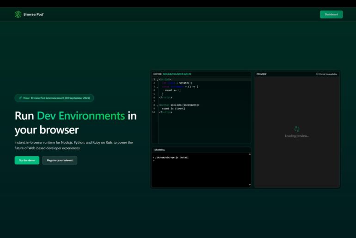Viewport: 356px width, 238px height.
Task: Click the loading preview spinner icon
Action: pos(297,129)
